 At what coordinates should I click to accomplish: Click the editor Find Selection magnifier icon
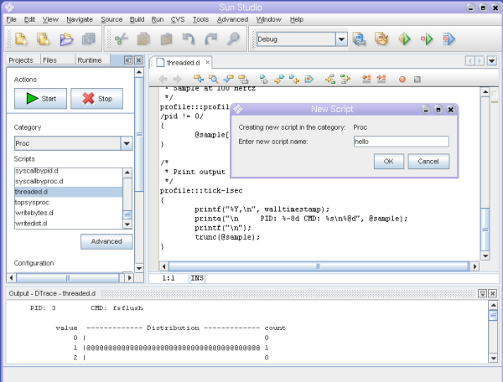(213, 79)
